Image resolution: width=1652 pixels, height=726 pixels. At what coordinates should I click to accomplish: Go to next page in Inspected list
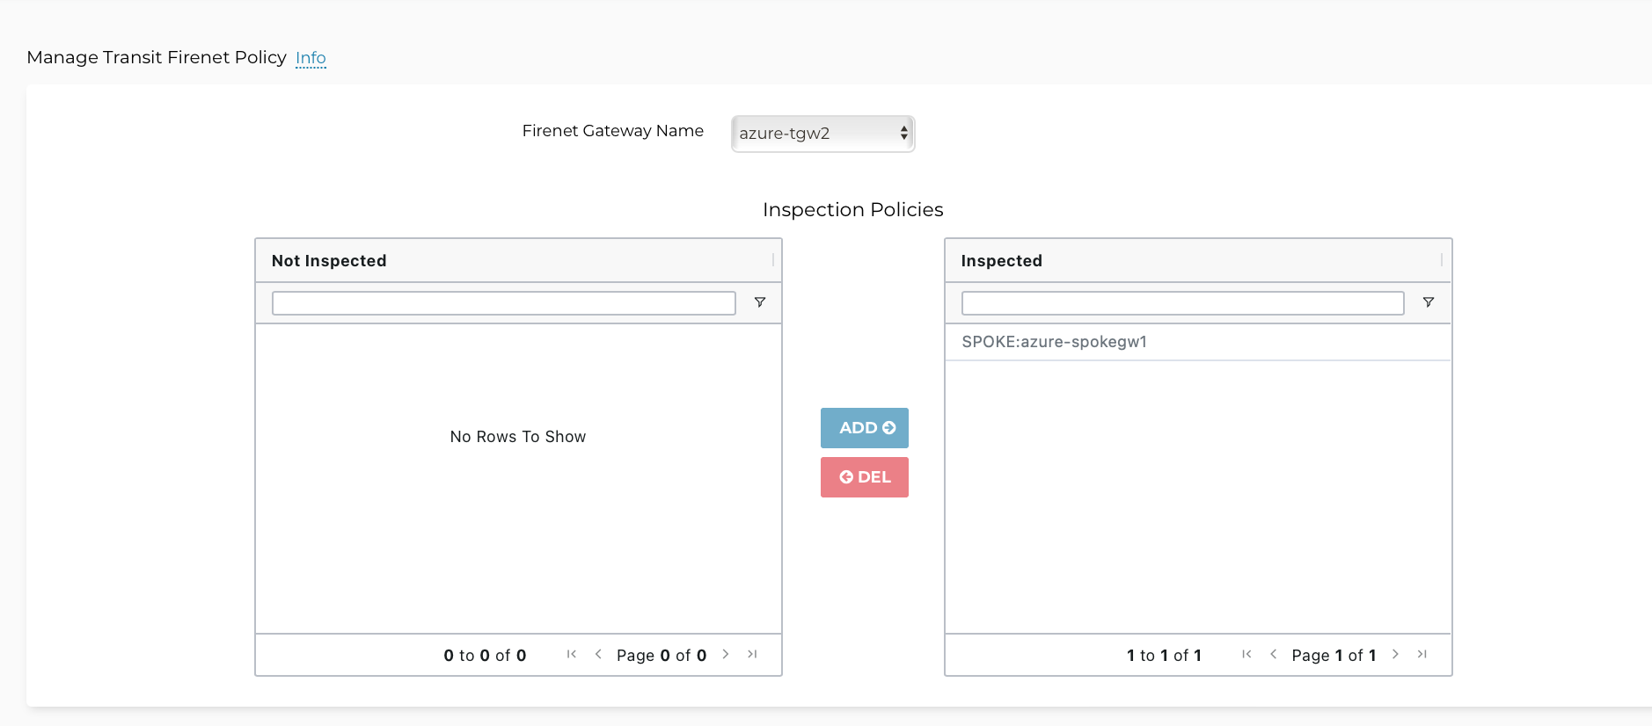[x=1395, y=654]
